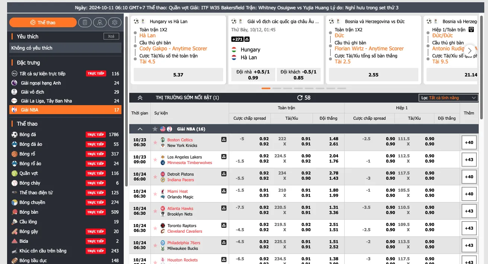Open the settings gear icon
This screenshot has width=488, height=264.
[114, 22]
